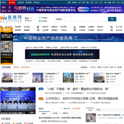Open 重庆80家购物中心2019年二季度 article
The height and width of the screenshot is (124, 124).
[60, 118]
